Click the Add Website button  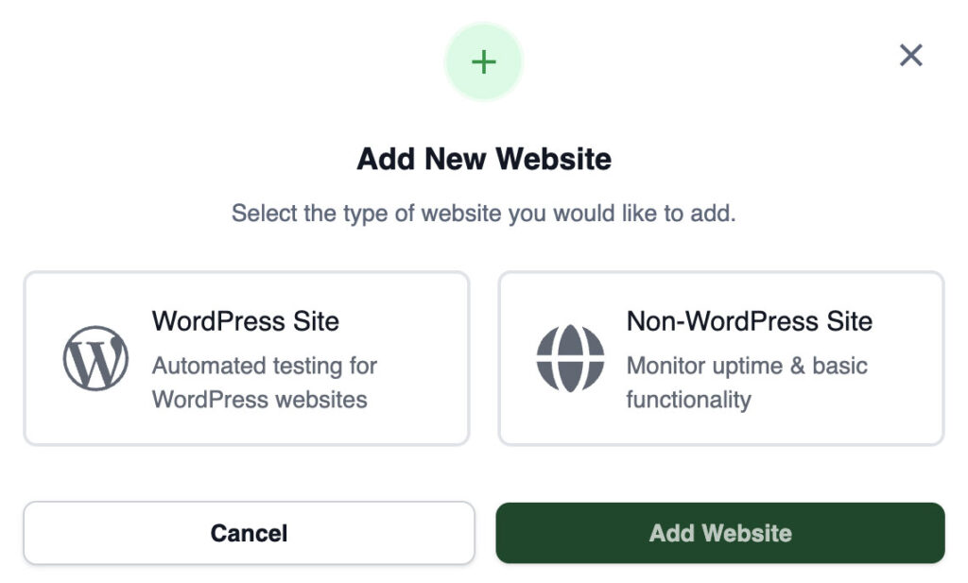(720, 533)
